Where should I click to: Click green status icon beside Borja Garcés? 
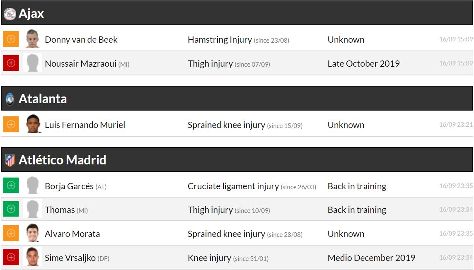pyautogui.click(x=11, y=186)
